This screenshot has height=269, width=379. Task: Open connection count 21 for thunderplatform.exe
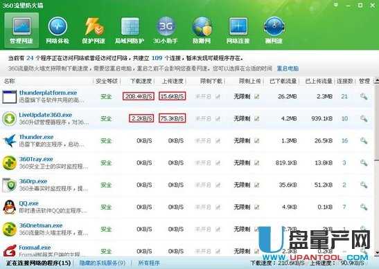click(344, 97)
